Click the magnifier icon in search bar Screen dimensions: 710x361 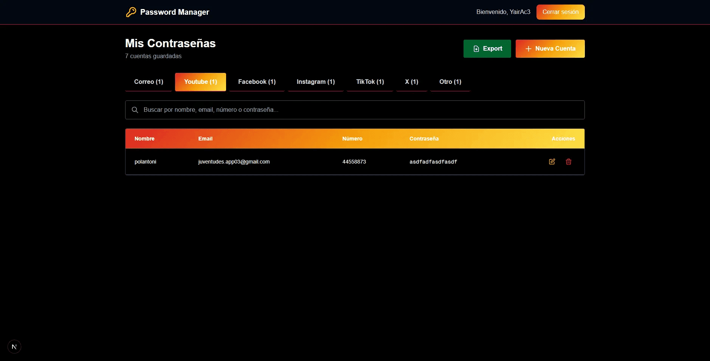coord(135,110)
